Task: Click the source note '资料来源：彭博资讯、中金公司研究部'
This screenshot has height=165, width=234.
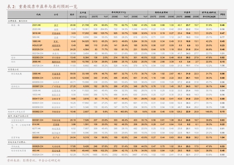Action: pyautogui.click(x=34, y=160)
